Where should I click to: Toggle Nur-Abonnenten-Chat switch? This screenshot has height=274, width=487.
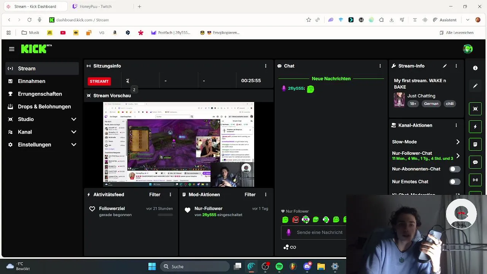point(454,169)
